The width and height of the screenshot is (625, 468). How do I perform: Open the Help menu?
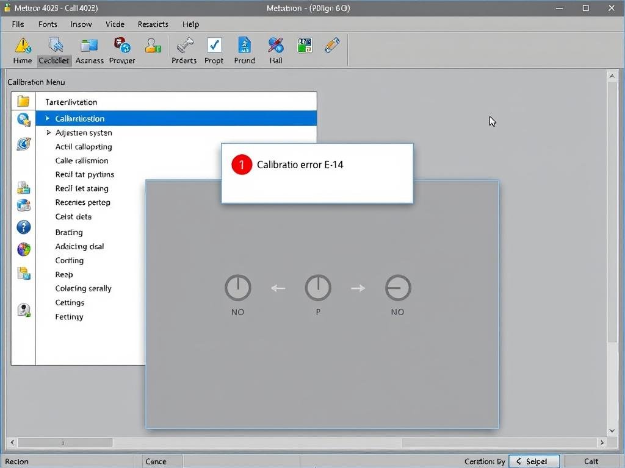point(190,24)
